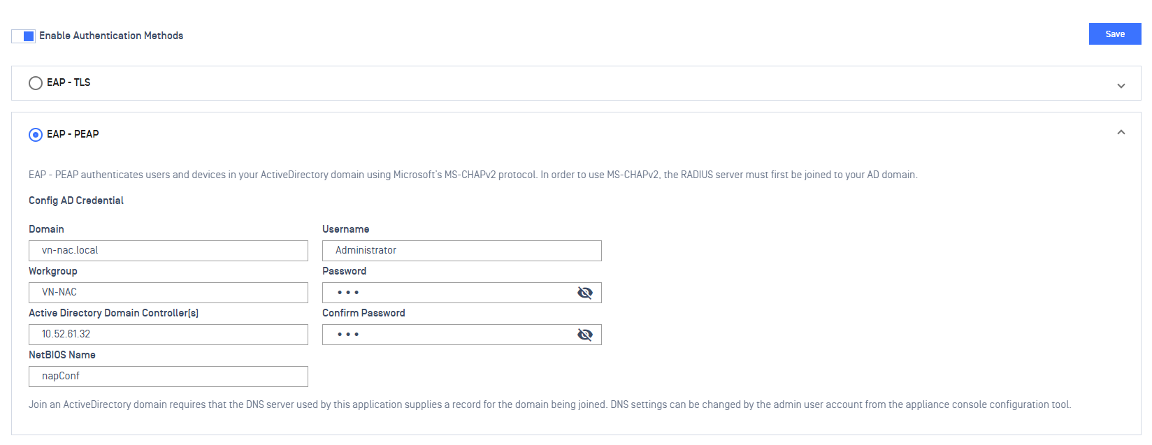
Task: Focus the Active Directory Domain Controller field
Action: pos(168,335)
